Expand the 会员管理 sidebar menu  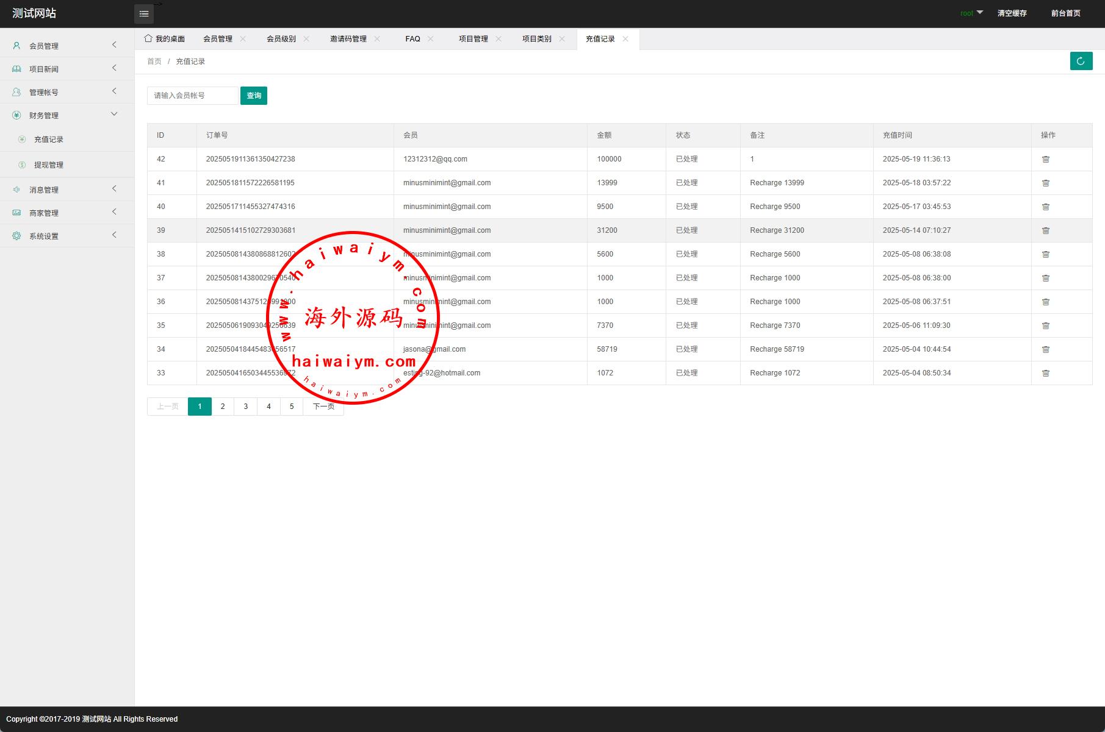click(66, 46)
